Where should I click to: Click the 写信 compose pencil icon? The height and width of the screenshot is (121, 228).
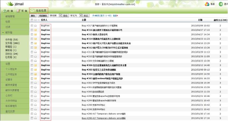click(x=18, y=11)
